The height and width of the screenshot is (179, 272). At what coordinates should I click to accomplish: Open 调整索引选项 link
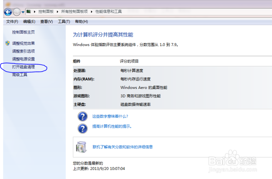point(23,51)
